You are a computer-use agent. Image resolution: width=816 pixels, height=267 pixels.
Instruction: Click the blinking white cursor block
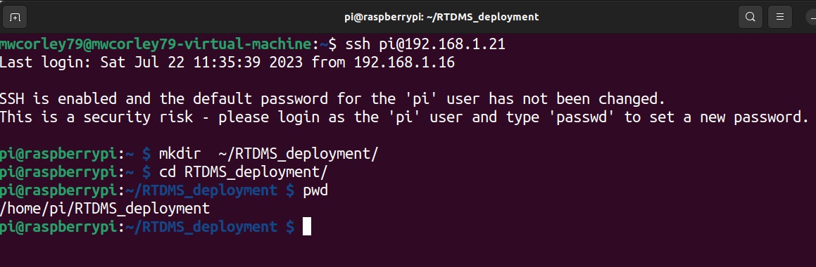(x=306, y=227)
